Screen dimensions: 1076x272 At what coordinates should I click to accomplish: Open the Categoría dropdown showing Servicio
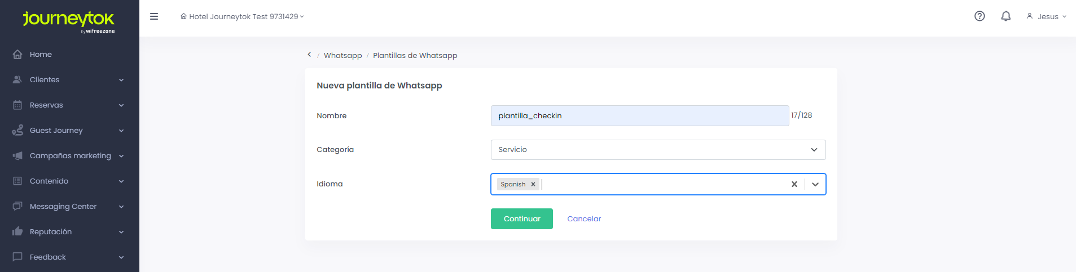tap(658, 150)
